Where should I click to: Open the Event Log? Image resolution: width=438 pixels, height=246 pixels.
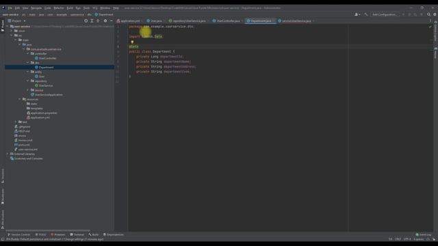click(424, 234)
